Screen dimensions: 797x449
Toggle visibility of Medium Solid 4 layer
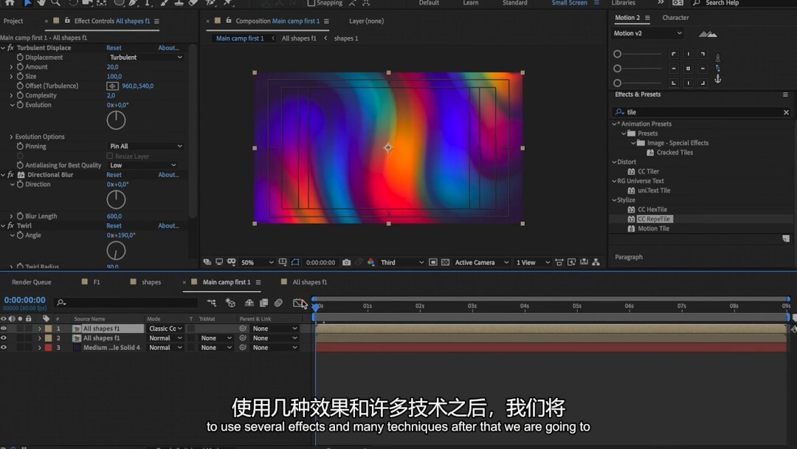click(x=4, y=348)
